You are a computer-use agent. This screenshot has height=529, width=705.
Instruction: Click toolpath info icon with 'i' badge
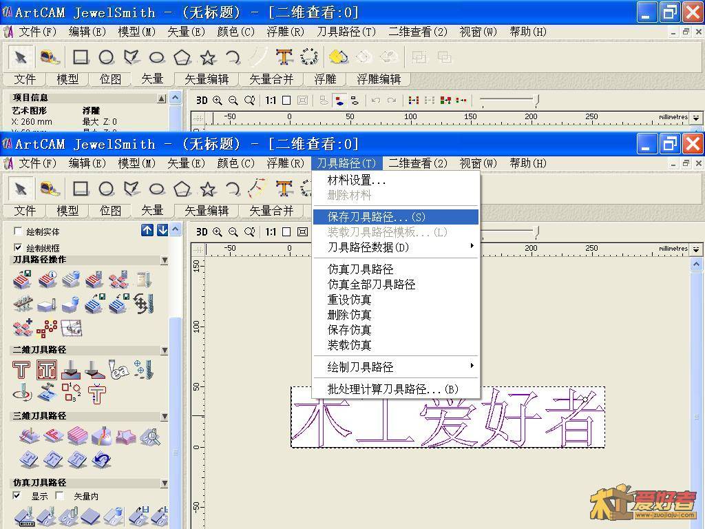tap(48, 280)
